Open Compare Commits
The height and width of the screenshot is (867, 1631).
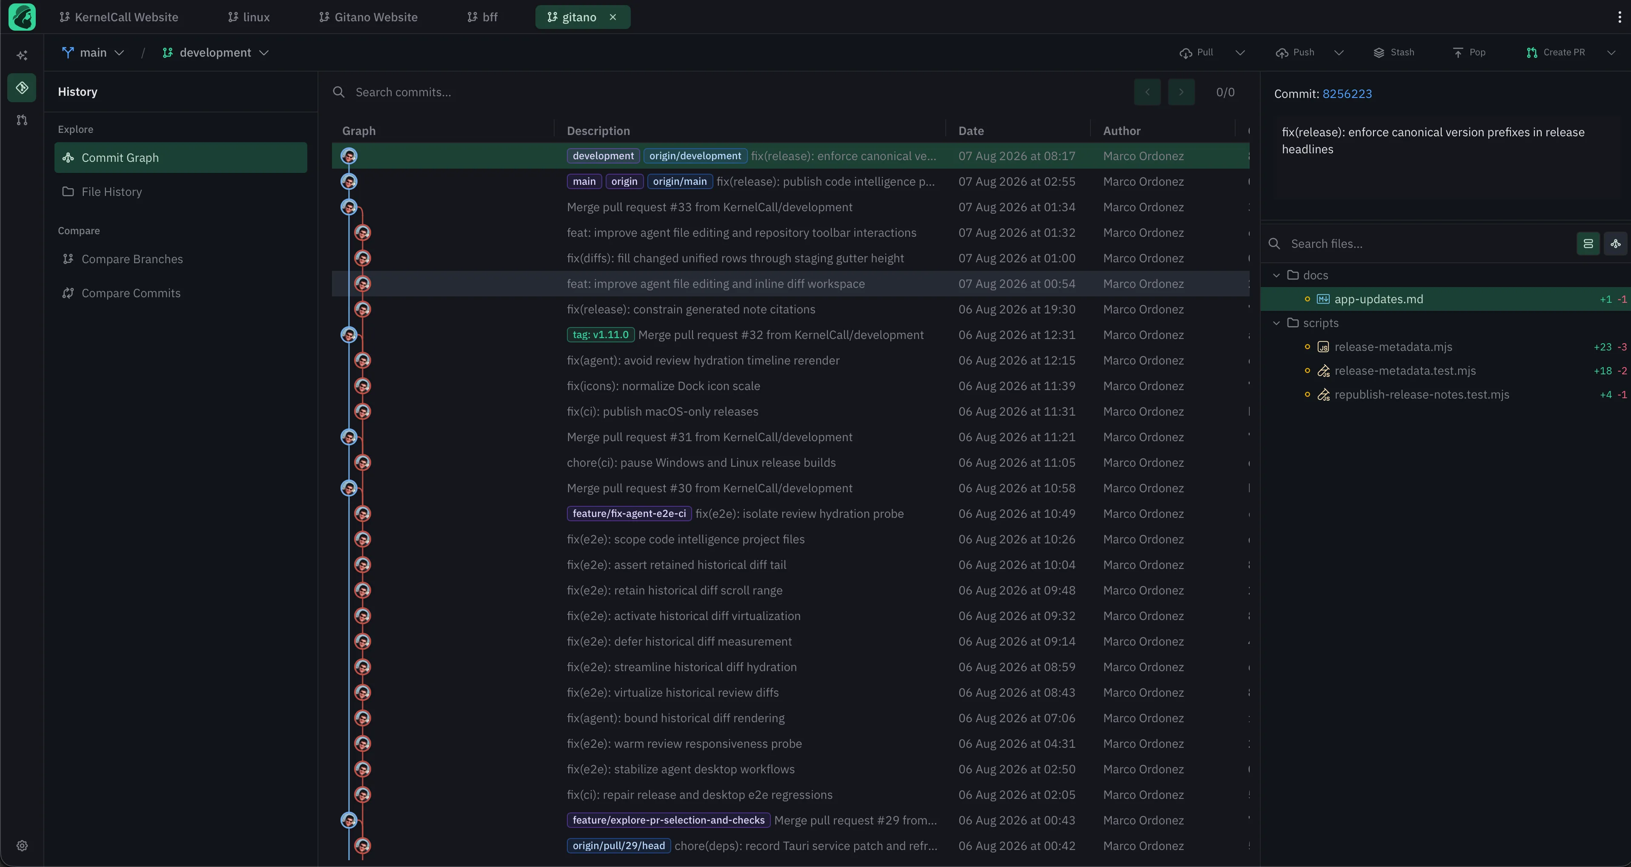(x=180, y=293)
